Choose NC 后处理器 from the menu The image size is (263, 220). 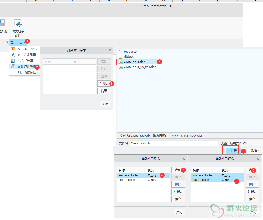(x=24, y=55)
